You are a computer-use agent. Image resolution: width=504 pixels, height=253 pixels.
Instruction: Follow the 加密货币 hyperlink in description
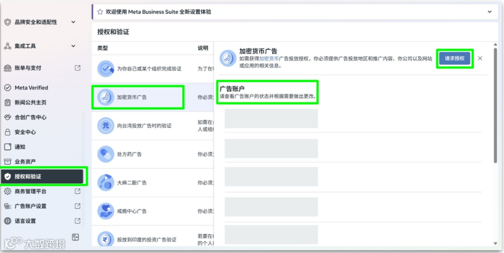(269, 59)
